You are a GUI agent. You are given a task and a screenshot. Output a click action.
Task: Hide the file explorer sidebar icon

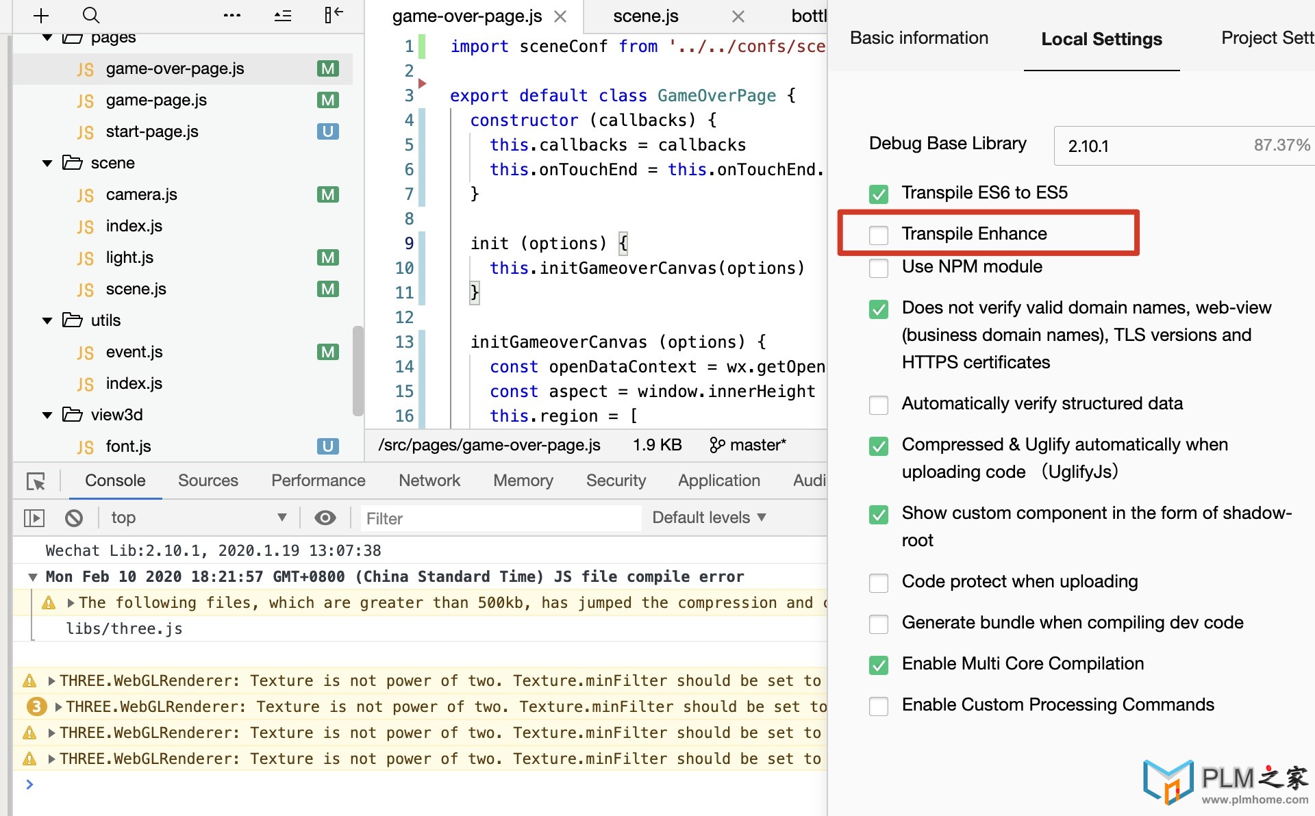334,15
